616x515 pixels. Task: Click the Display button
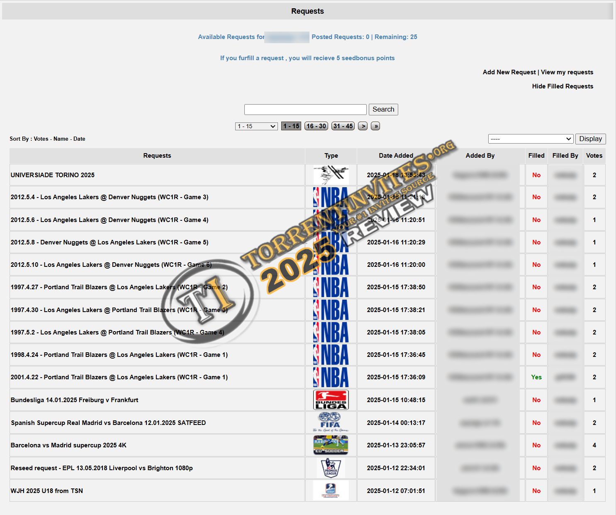click(x=590, y=139)
